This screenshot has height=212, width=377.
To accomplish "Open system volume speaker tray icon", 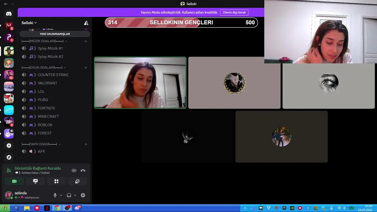I will [344, 208].
